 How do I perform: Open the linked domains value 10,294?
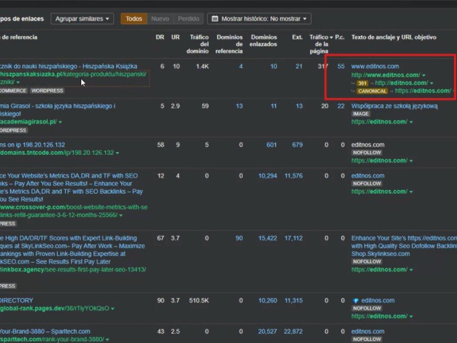click(267, 176)
